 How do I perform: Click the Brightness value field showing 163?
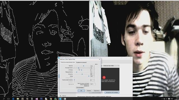92,66
